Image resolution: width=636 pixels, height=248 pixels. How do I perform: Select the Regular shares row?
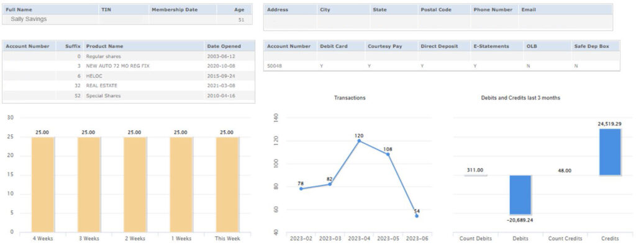(129, 56)
